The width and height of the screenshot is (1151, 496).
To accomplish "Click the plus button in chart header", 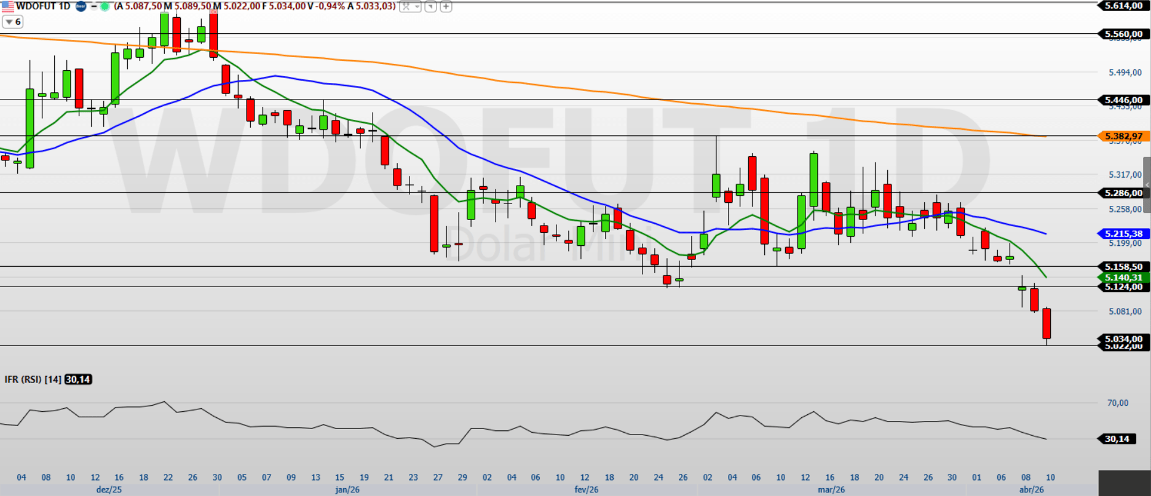I will [446, 7].
